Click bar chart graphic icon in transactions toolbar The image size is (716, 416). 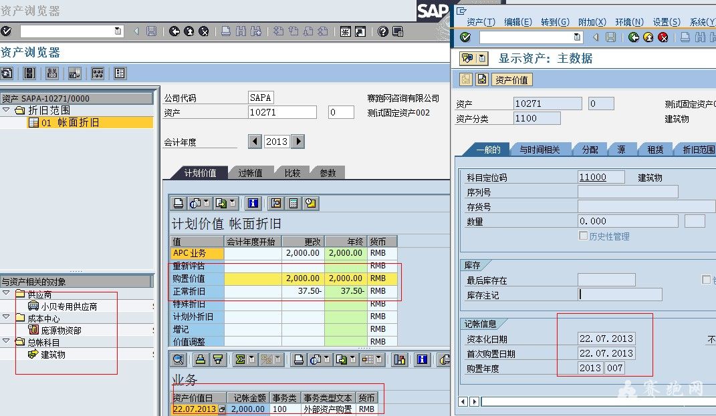tap(400, 359)
